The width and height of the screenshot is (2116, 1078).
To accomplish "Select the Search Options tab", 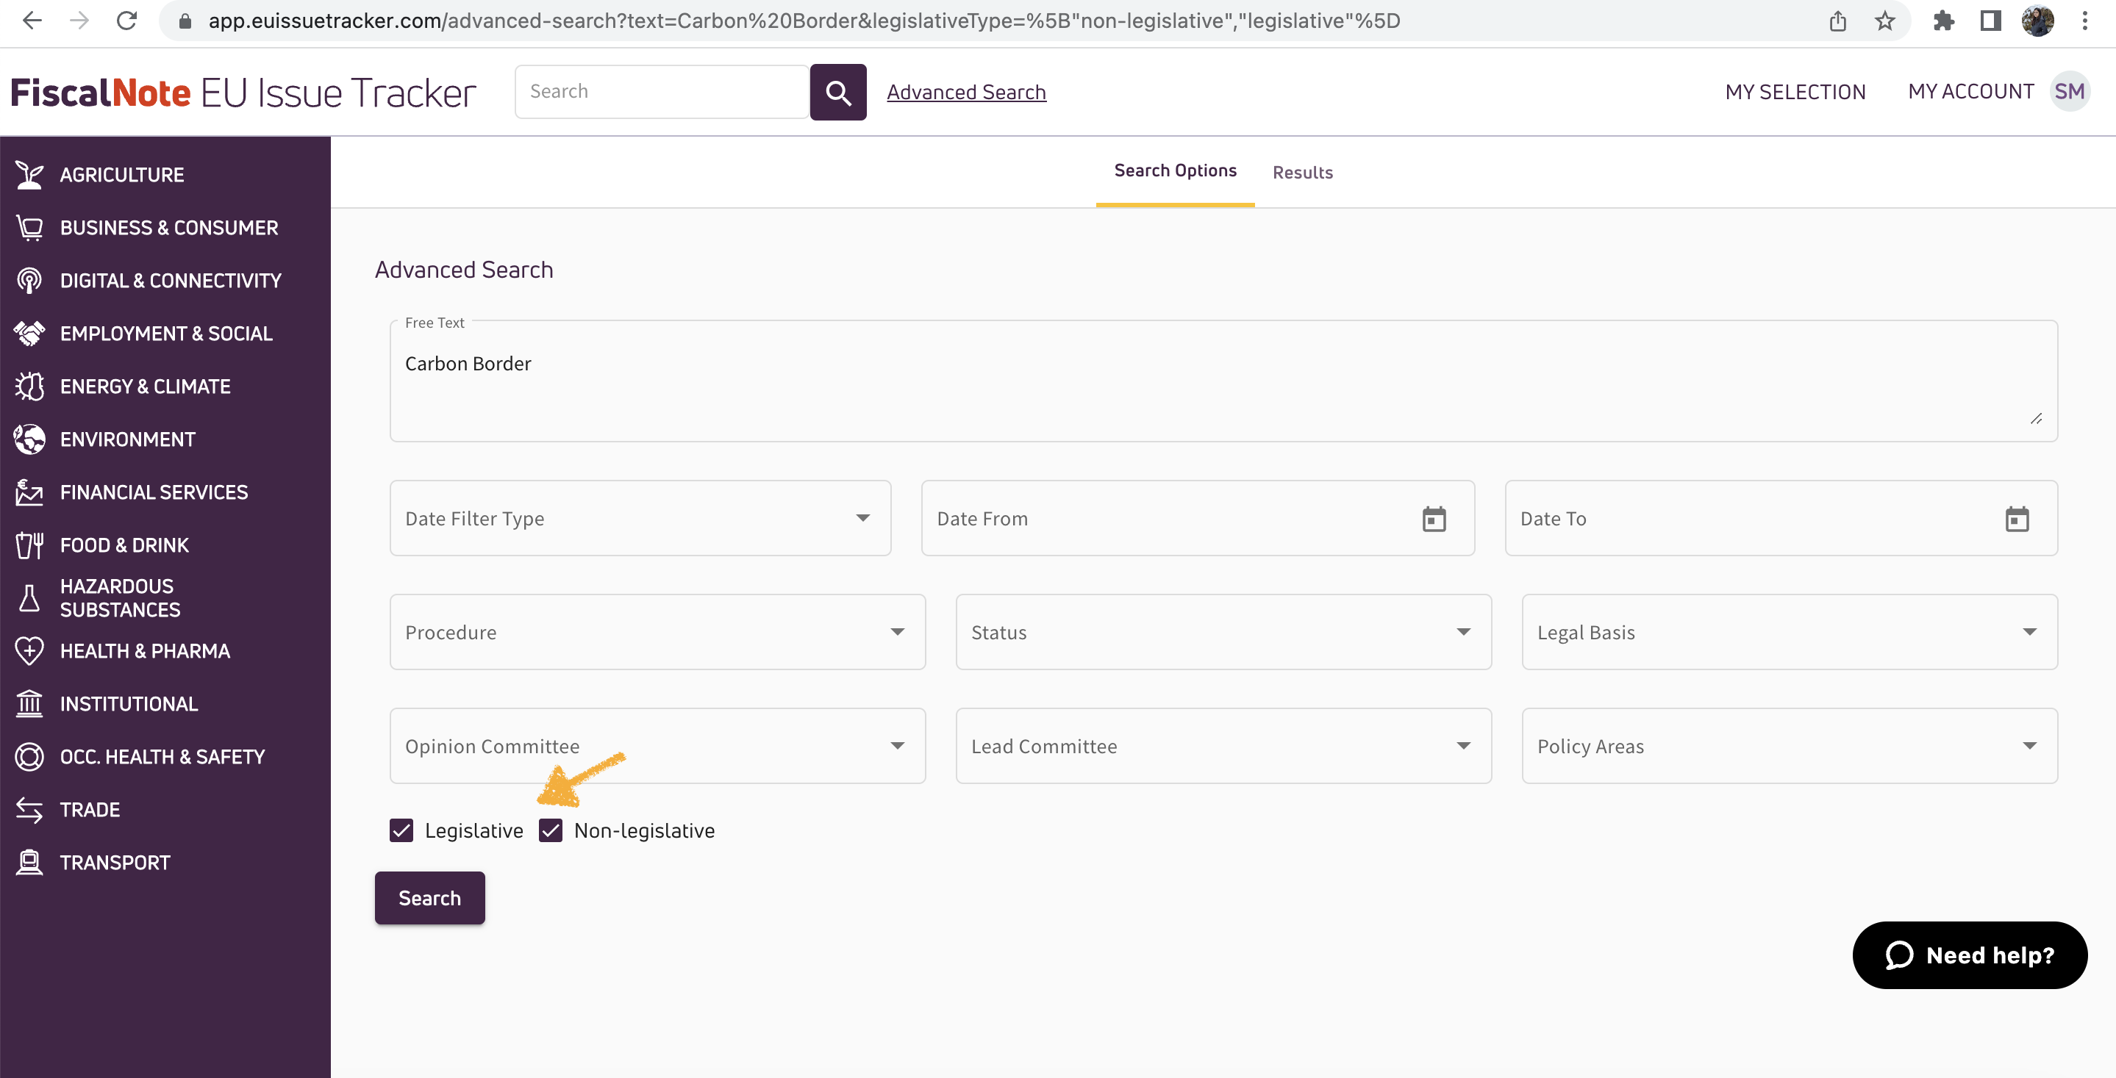I will coord(1176,170).
